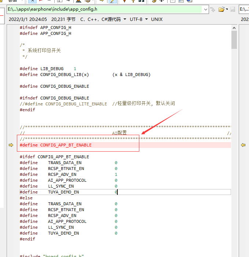This screenshot has height=257, width=249.
Task: Click the #ifndef APP_CONFIG_H line
Action: click(x=45, y=28)
